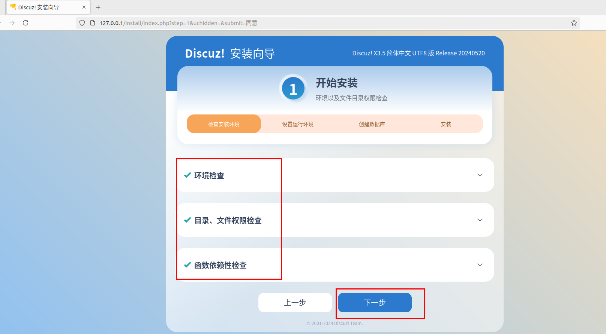Click the check mark beside 目录、文件权限检查
606x334 pixels.
point(187,220)
